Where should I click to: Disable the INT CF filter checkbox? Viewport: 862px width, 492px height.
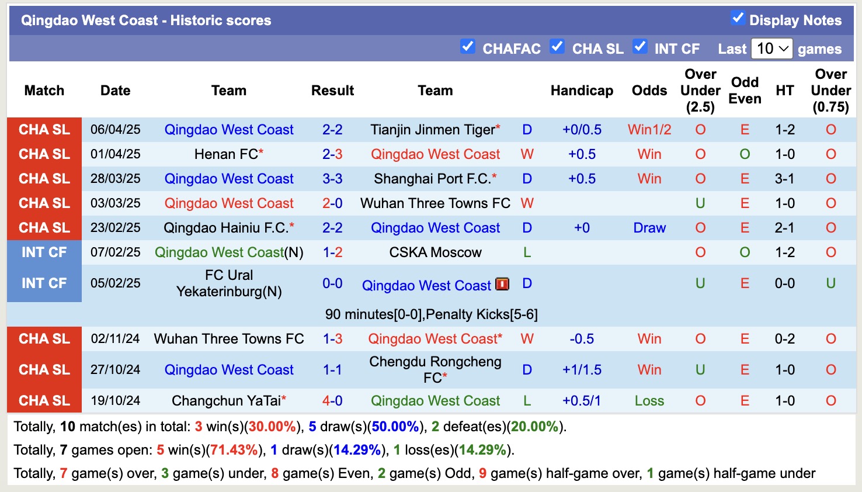pyautogui.click(x=641, y=46)
